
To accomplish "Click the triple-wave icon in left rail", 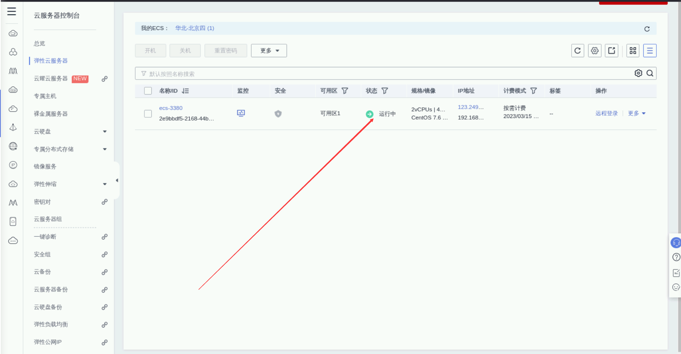I will (13, 71).
